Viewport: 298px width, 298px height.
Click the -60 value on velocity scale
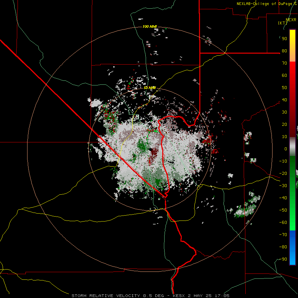tap(283, 223)
